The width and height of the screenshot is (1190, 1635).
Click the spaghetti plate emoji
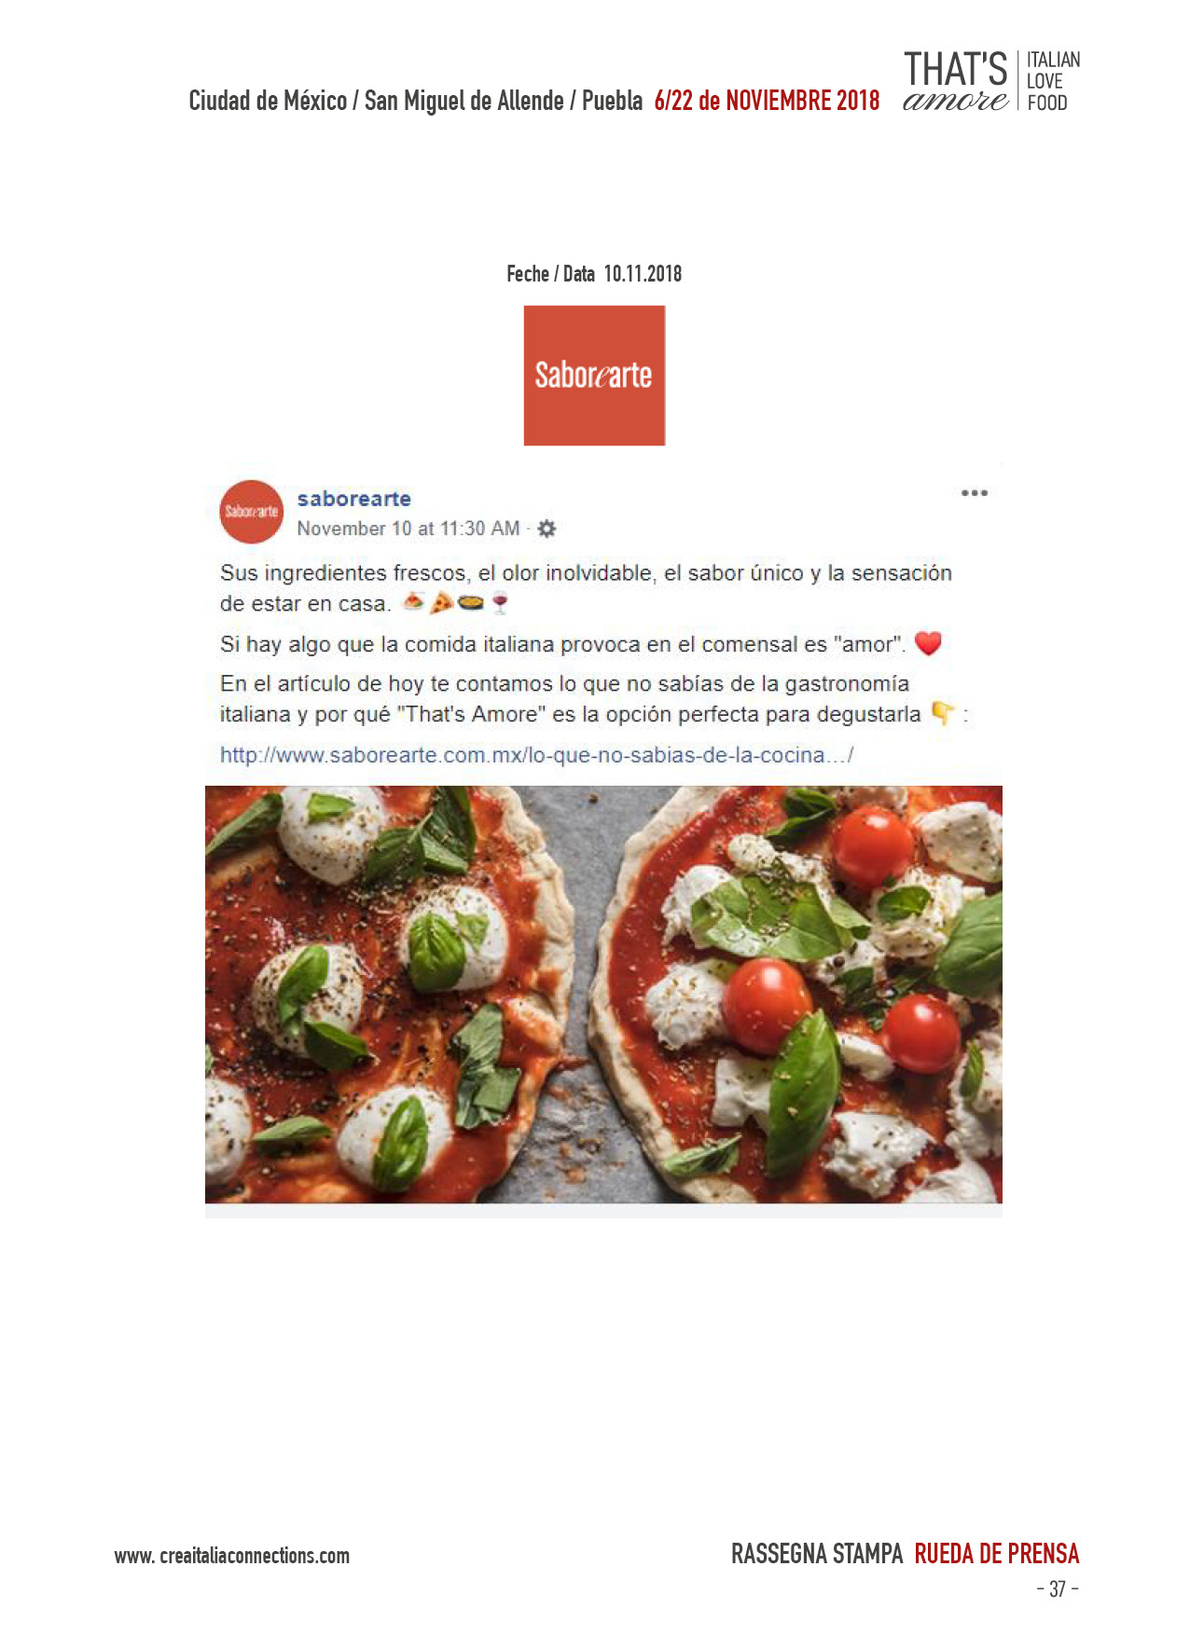[x=413, y=602]
